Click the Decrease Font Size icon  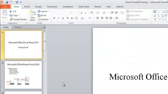click(86, 13)
